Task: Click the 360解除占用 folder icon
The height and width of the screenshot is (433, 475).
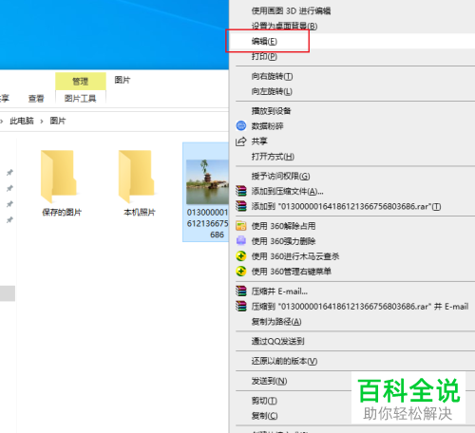Action: (x=241, y=226)
